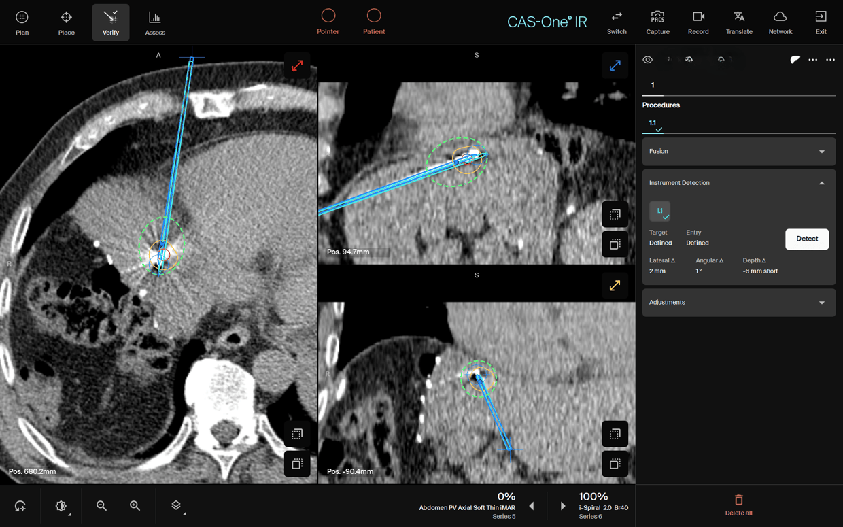
Task: Open the Place step
Action: coord(67,22)
